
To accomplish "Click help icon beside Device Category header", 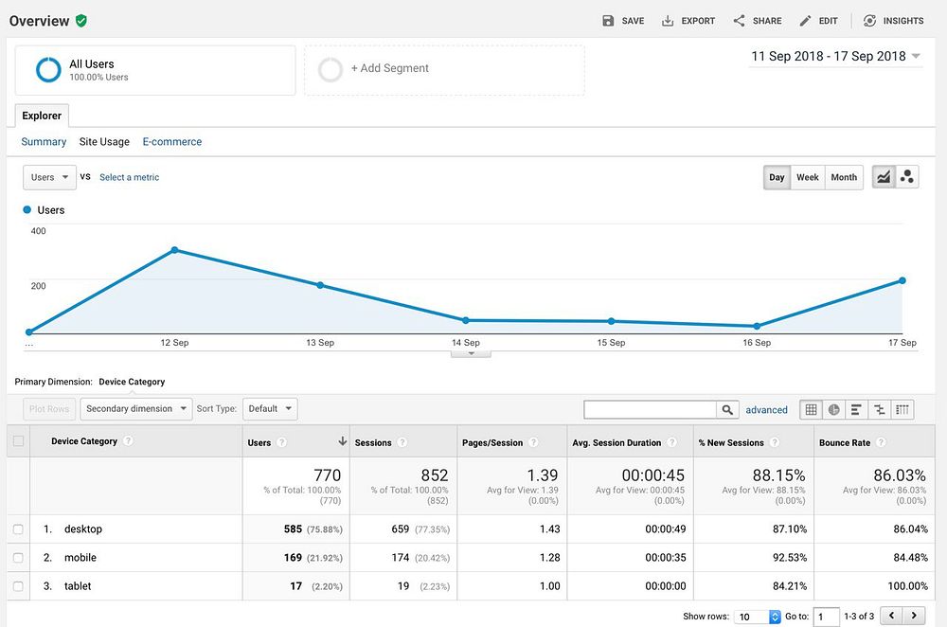I will click(x=128, y=441).
